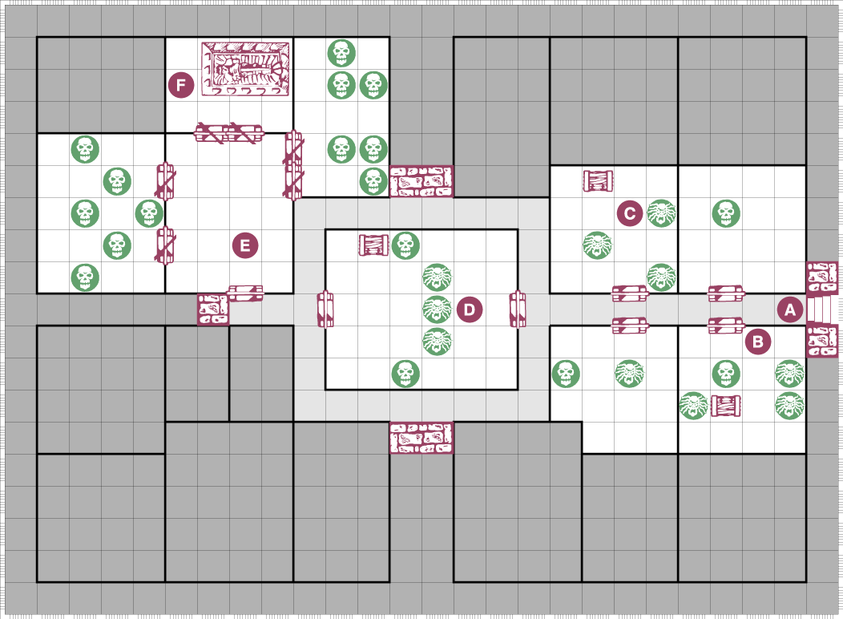The image size is (843, 619).
Task: Click the double rubble block below the central corridor
Action: coord(421,438)
